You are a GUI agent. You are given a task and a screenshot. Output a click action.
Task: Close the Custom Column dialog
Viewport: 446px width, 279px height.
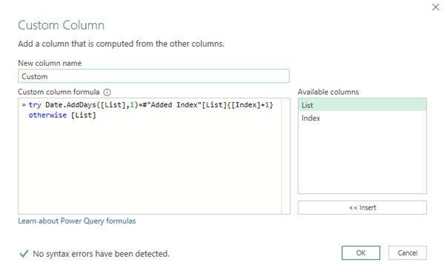pyautogui.click(x=436, y=7)
